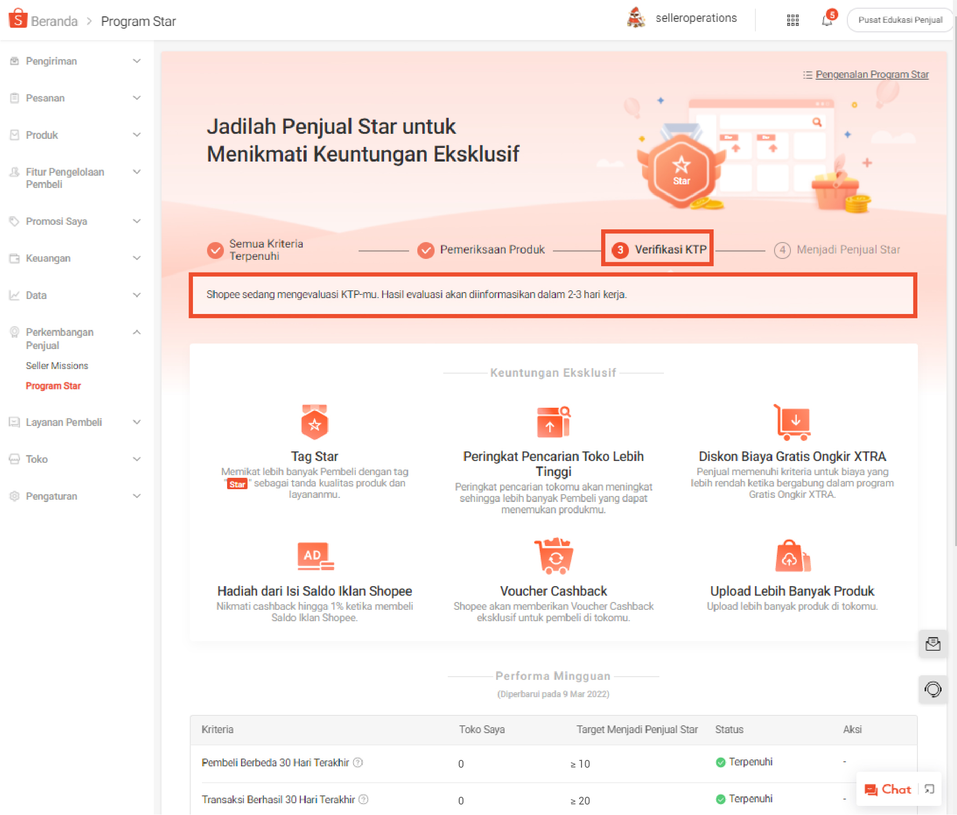Click the '≥ 10' target value
Screen dimensions: 957x815
580,764
